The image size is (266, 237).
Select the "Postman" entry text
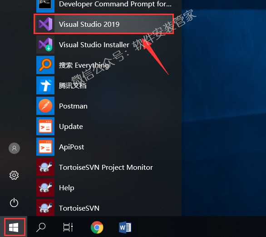73,106
